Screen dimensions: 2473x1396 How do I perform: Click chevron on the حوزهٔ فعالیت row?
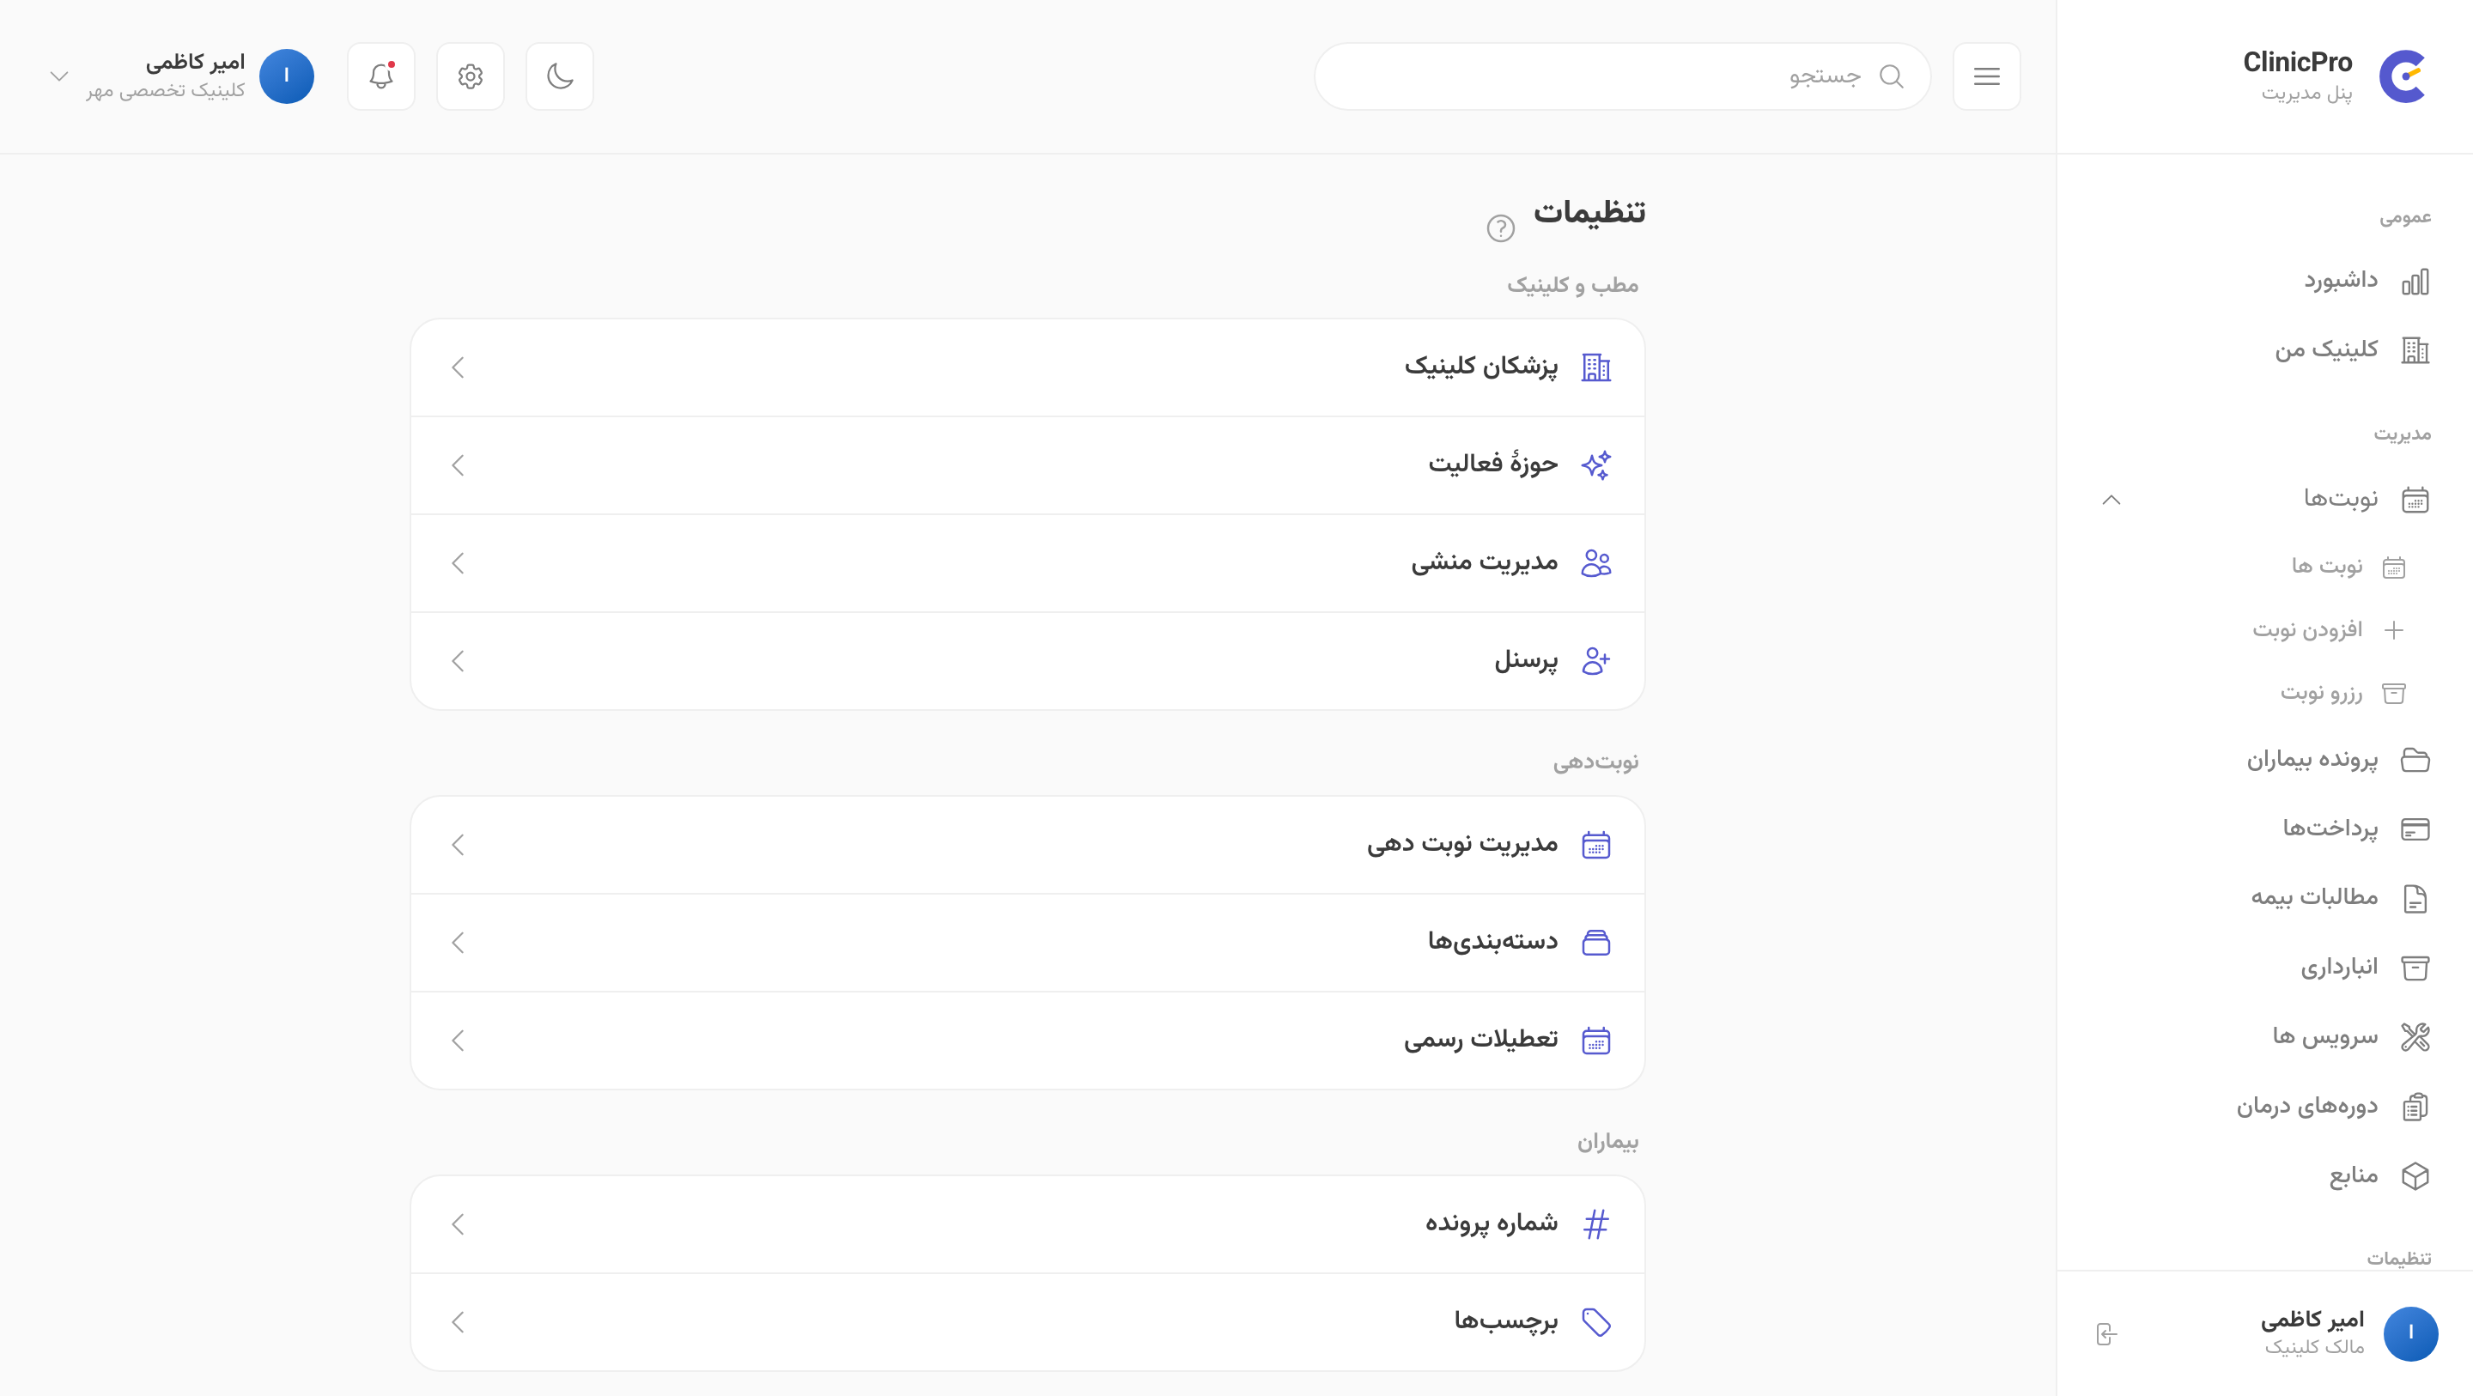click(458, 465)
